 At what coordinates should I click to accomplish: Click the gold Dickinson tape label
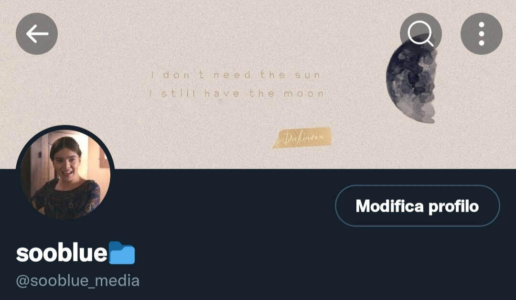pyautogui.click(x=302, y=138)
